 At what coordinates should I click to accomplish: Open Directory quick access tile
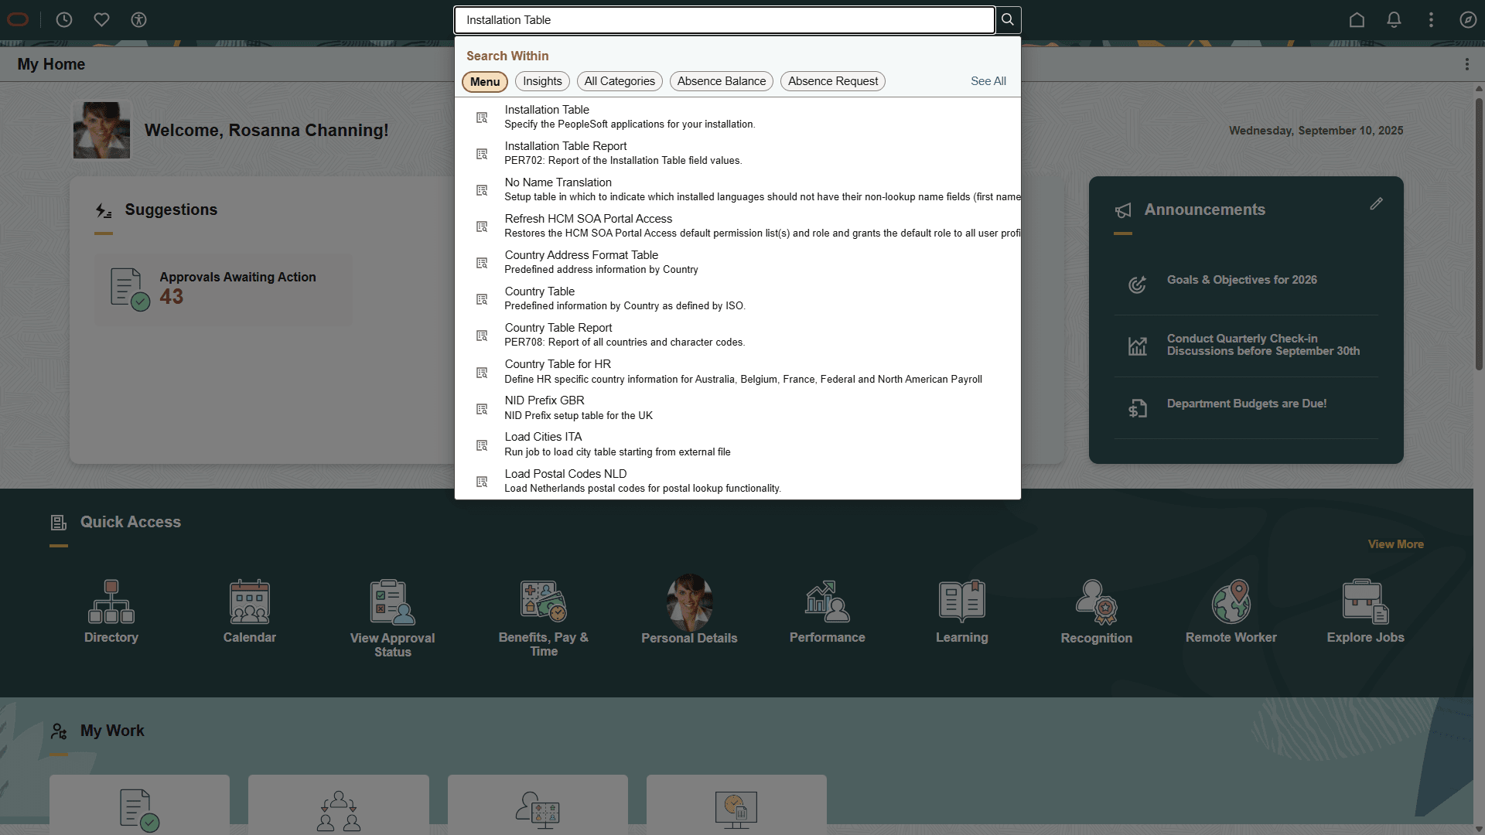[x=111, y=611]
